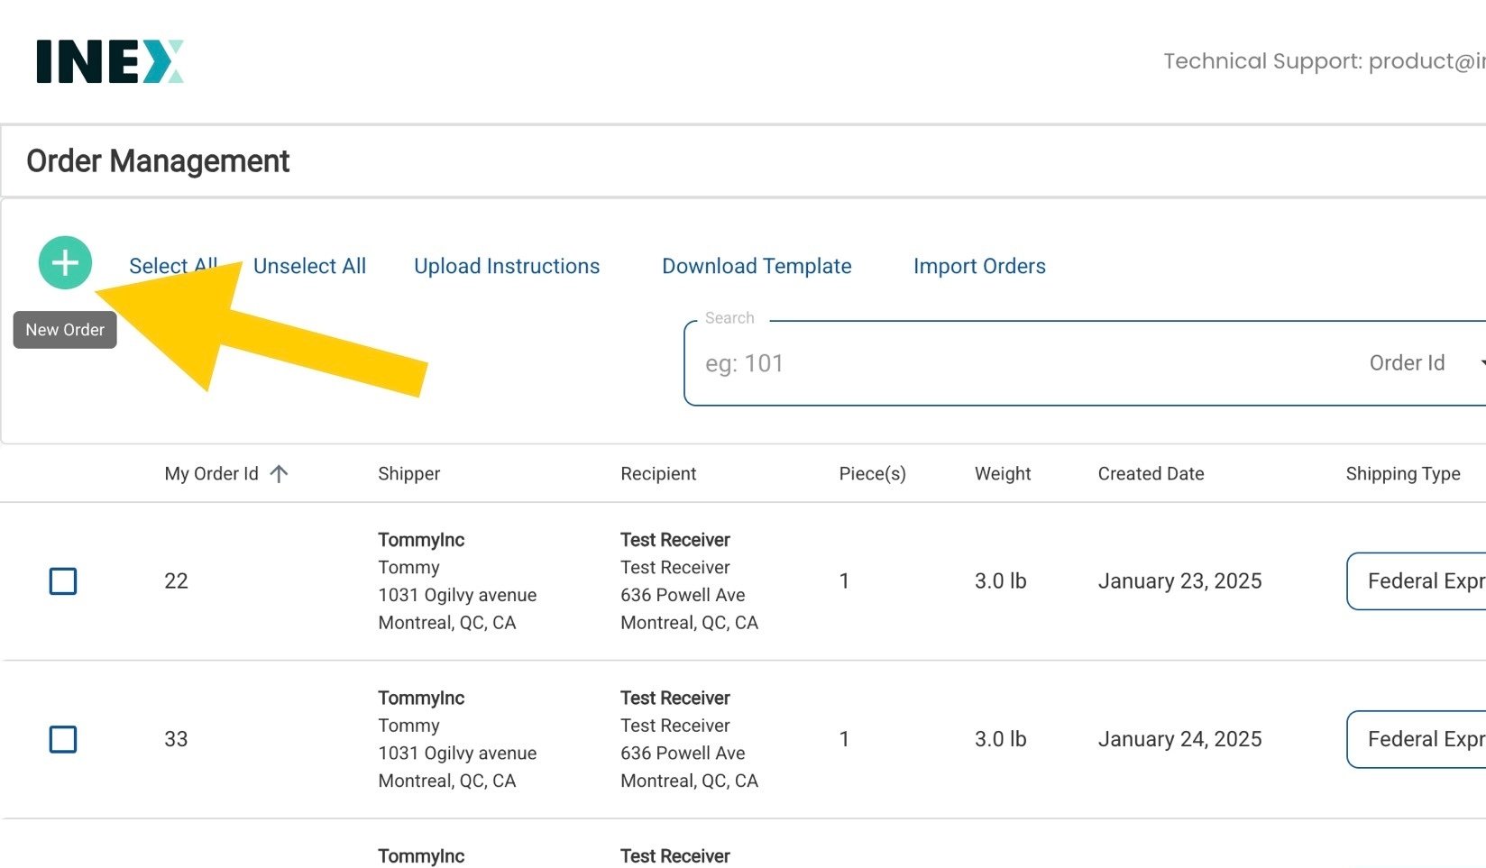Tick the checkbox for order 33
The image size is (1486, 868).
click(x=63, y=739)
